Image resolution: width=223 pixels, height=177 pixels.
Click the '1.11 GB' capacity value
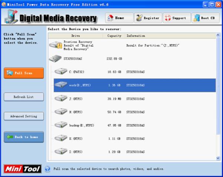tap(114, 139)
